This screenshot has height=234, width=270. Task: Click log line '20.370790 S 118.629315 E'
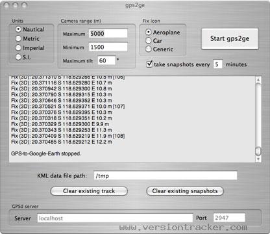(62, 94)
